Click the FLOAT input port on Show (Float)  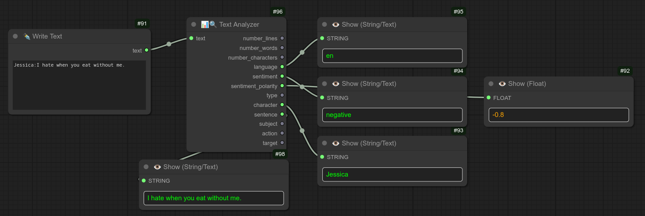[x=489, y=98]
